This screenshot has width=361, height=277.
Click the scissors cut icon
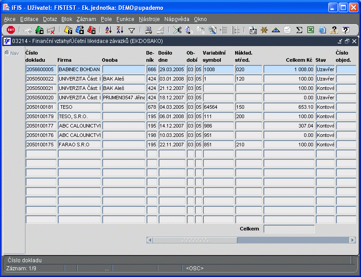(177, 30)
